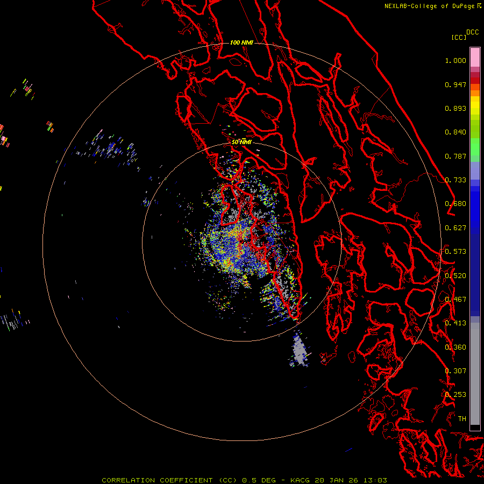The image size is (484, 484).
Task: Select the 0.307 scale value
Action: point(455,371)
